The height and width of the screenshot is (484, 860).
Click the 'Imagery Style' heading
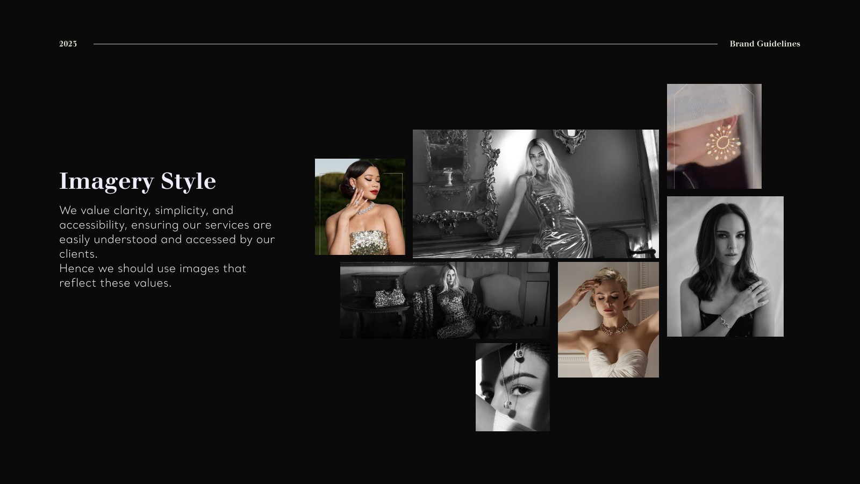[x=138, y=181]
